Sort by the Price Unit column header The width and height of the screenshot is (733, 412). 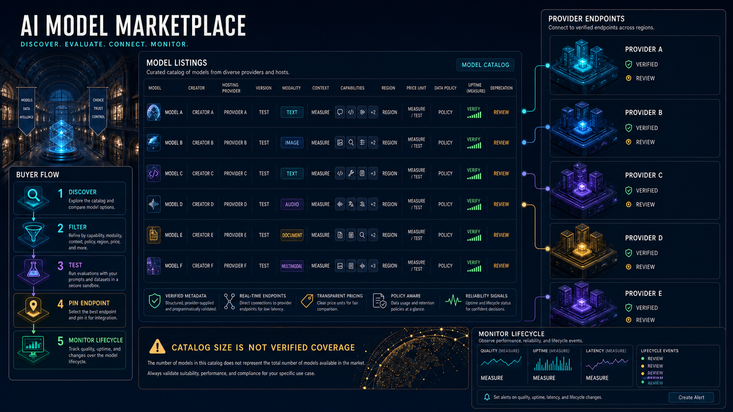coord(416,88)
